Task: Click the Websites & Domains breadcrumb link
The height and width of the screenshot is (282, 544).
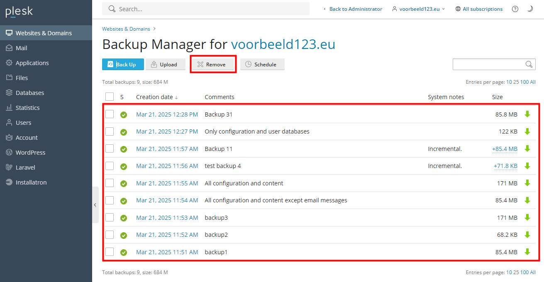Action: coord(126,29)
